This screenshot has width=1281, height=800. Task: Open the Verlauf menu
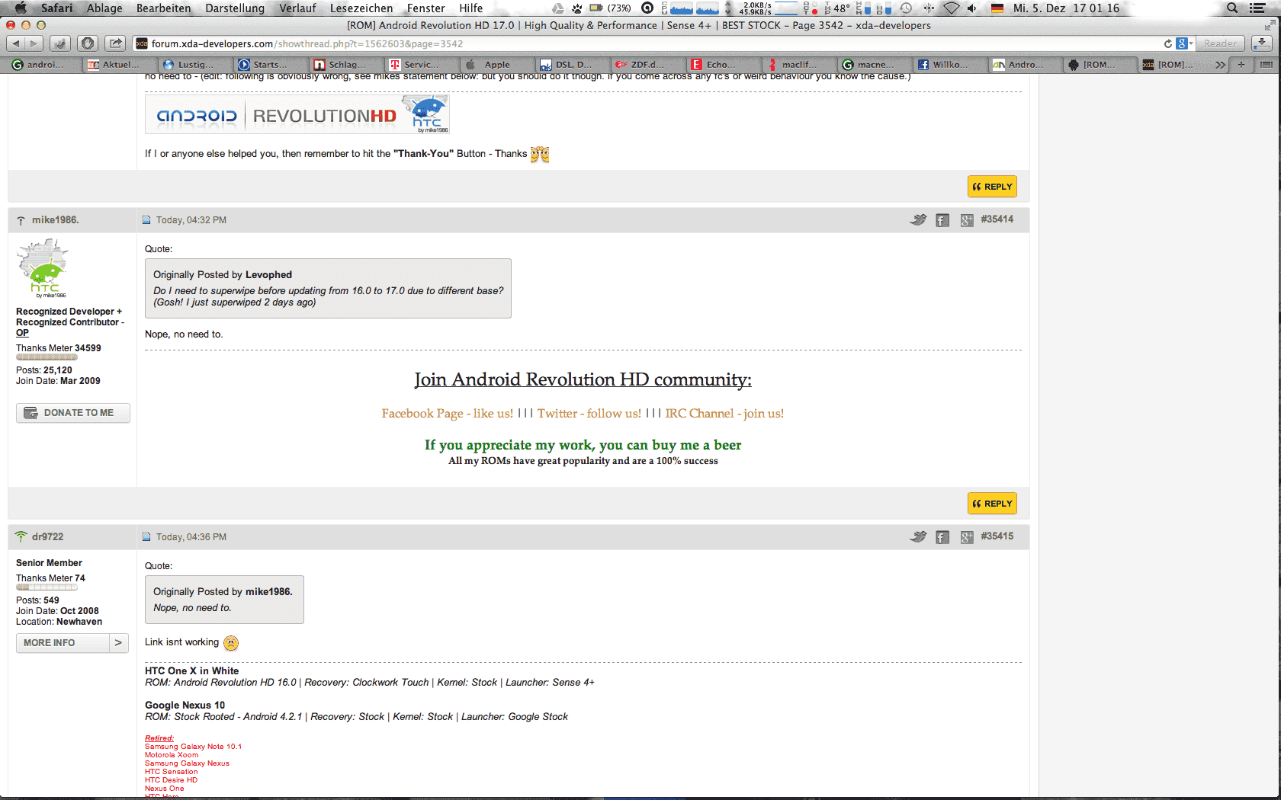point(297,8)
